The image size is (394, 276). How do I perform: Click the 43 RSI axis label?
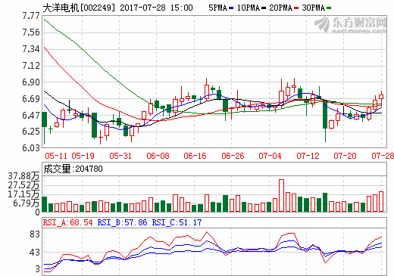click(x=35, y=253)
